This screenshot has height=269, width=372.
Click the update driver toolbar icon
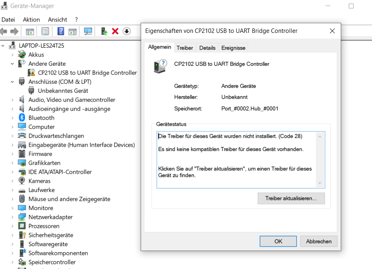(x=104, y=31)
